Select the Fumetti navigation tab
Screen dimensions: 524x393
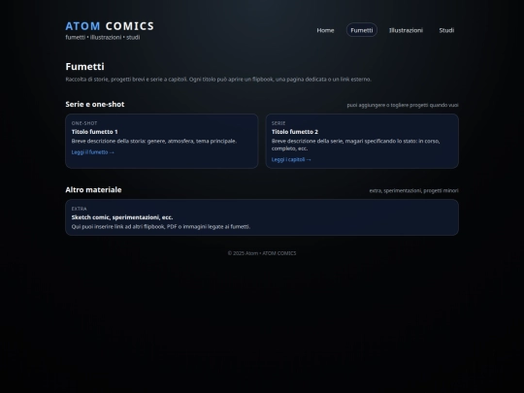[362, 30]
